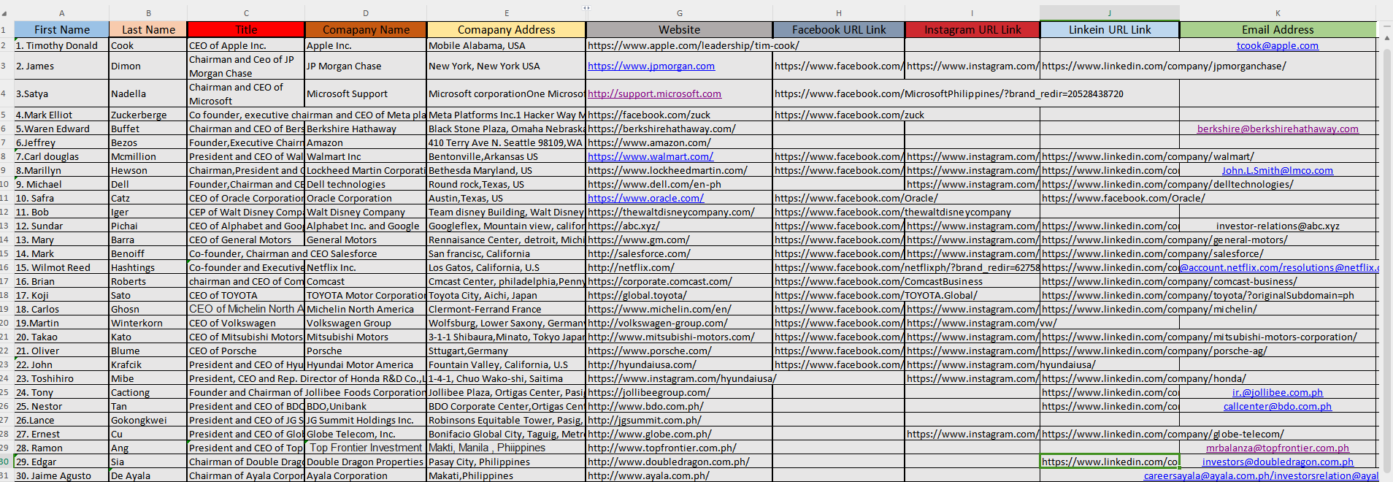Select the 'Gokongkwei' last name cell
The height and width of the screenshot is (482, 1393).
tap(148, 420)
